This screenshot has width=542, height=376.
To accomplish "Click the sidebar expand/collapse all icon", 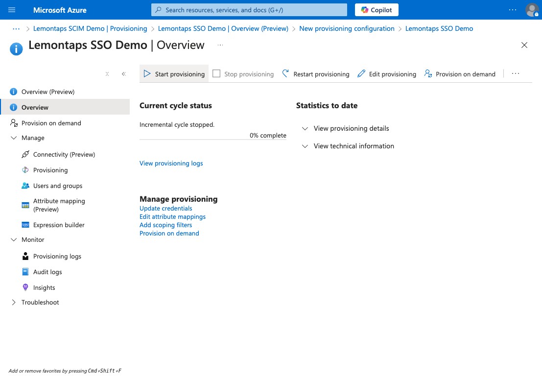I will point(107,74).
